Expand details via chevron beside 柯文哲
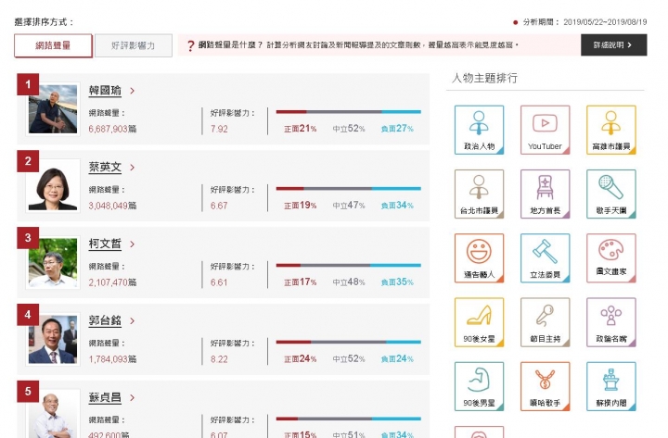The height and width of the screenshot is (438, 668). pyautogui.click(x=132, y=244)
